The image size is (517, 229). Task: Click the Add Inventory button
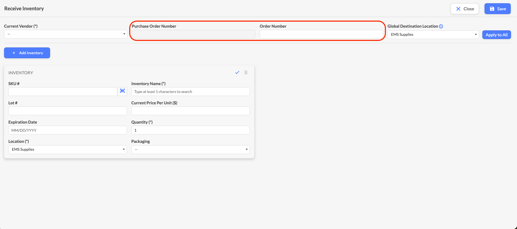(27, 53)
